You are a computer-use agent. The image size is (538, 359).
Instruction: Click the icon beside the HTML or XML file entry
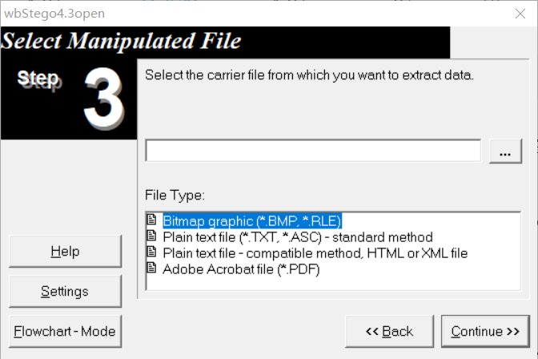tap(151, 252)
